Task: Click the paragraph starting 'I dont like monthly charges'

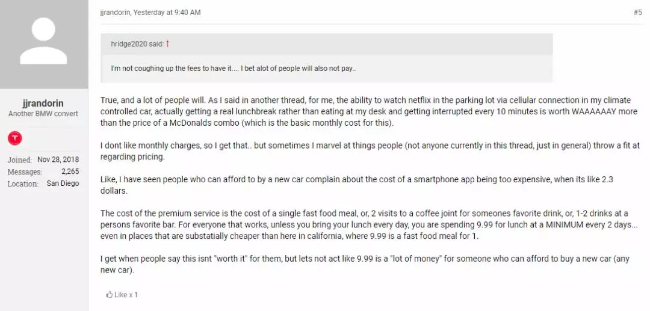Action: [361, 152]
